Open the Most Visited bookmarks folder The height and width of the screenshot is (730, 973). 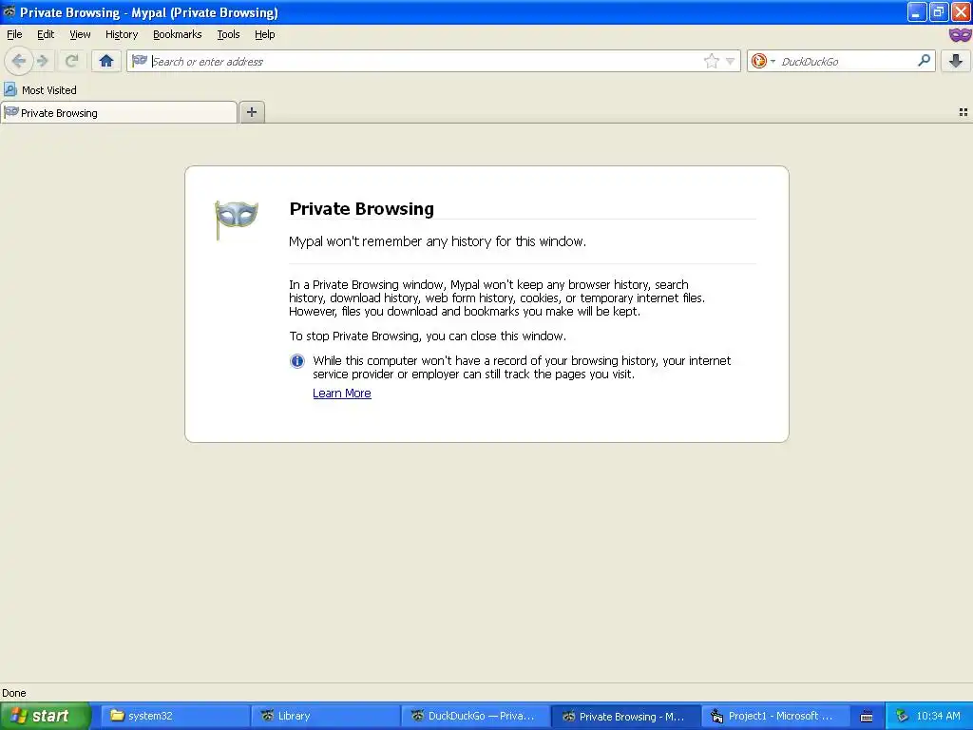tap(41, 90)
